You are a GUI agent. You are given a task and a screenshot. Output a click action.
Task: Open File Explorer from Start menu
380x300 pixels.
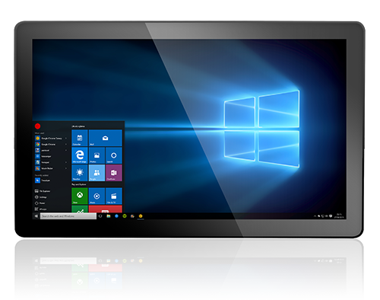[x=43, y=191]
